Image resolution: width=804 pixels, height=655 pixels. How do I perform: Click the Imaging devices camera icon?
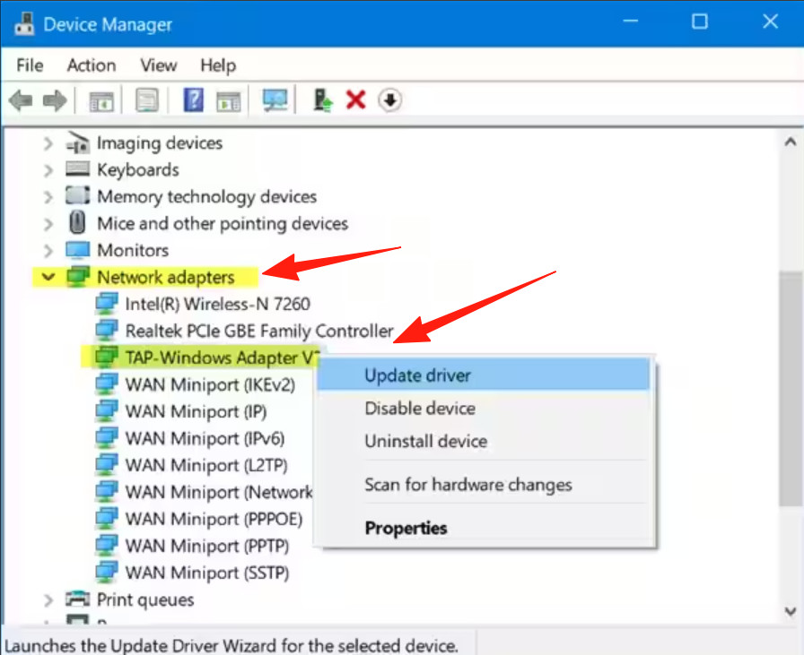click(x=77, y=142)
